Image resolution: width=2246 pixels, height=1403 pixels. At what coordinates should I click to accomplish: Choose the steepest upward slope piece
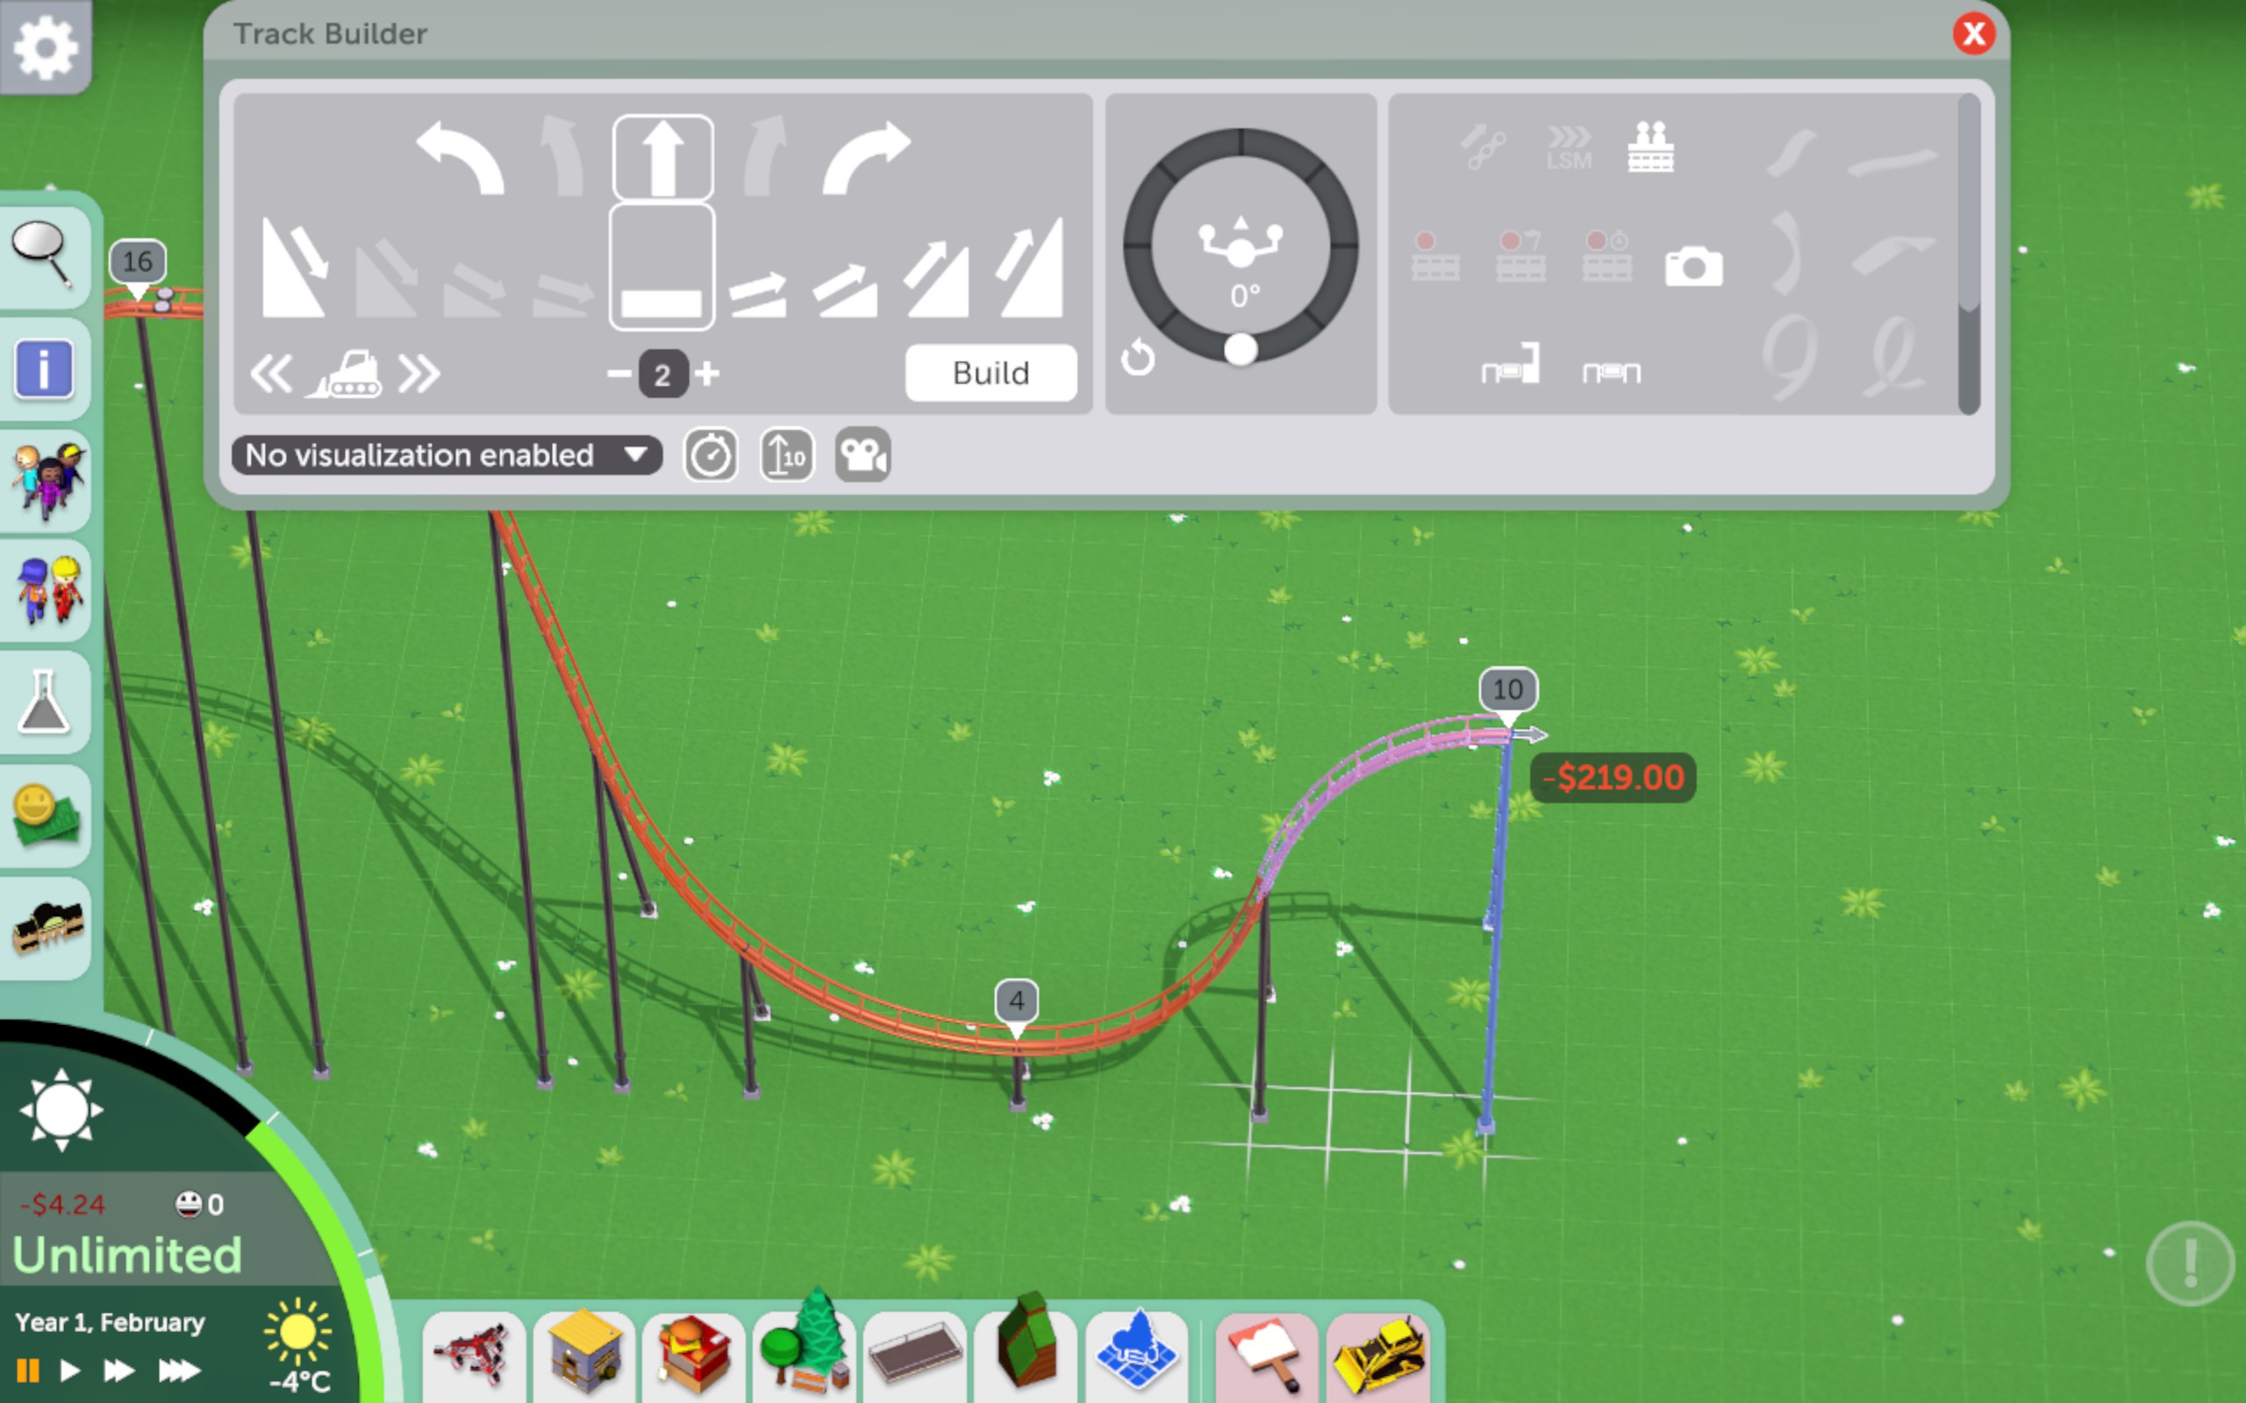1029,268
